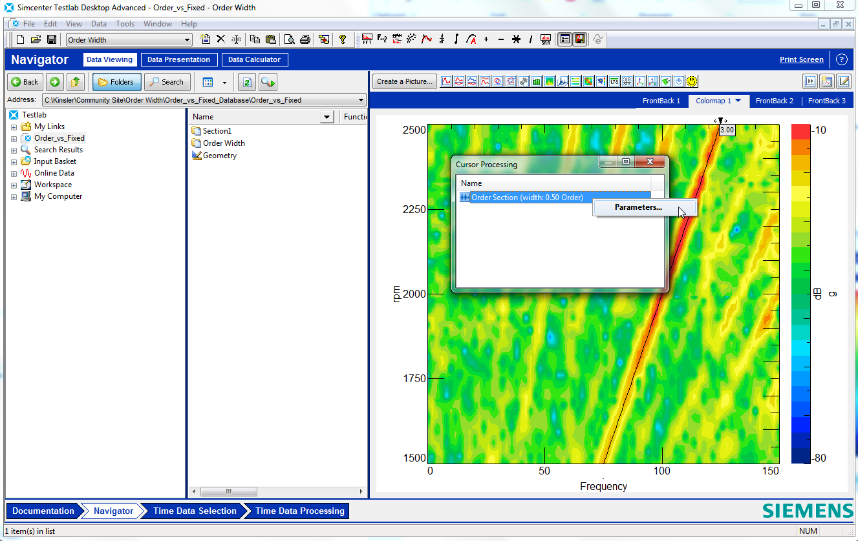Click the green refresh icon
This screenshot has width=858, height=541.
246,82
